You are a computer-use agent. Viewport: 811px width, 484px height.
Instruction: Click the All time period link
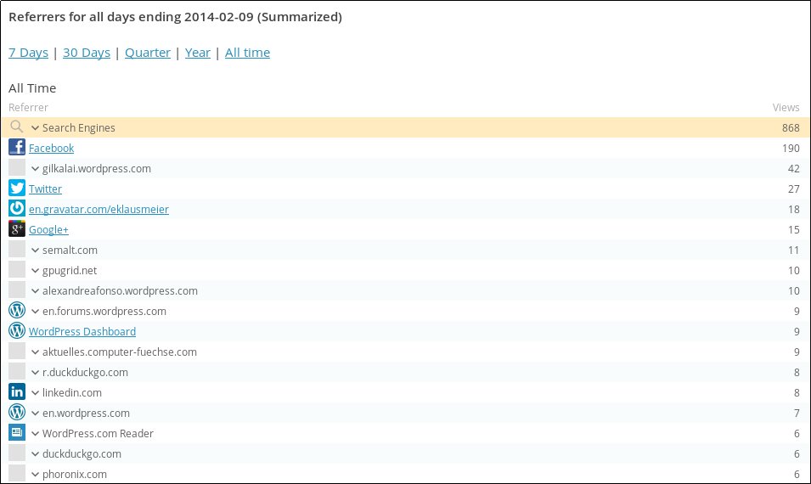(247, 53)
